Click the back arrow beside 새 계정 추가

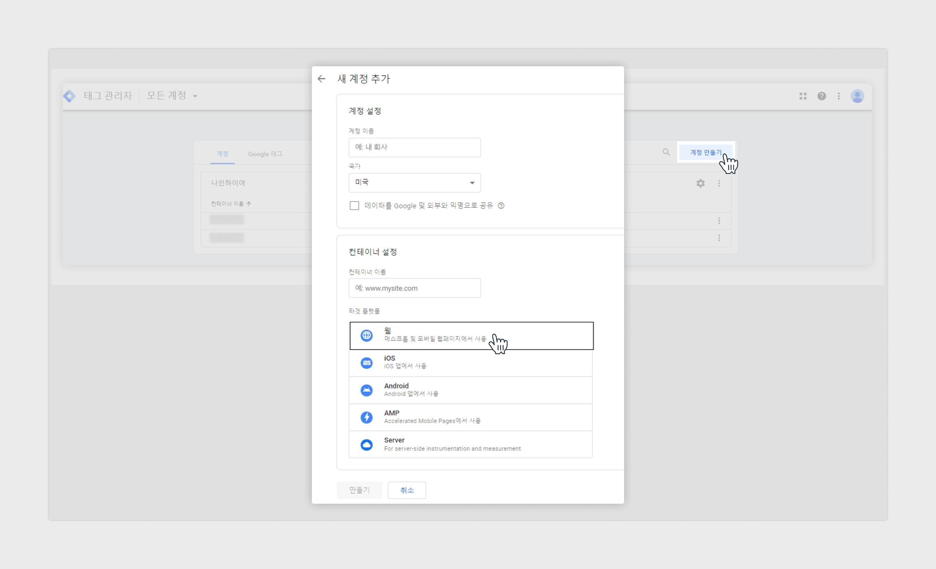click(x=321, y=79)
